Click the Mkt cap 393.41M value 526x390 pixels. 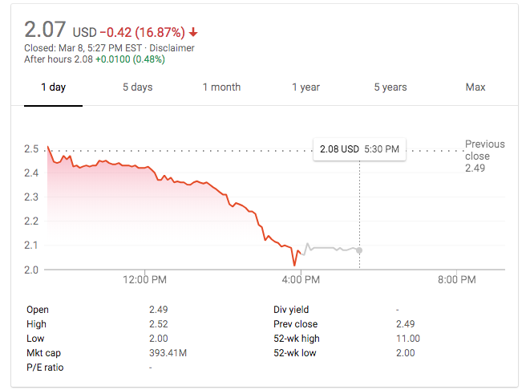(168, 353)
